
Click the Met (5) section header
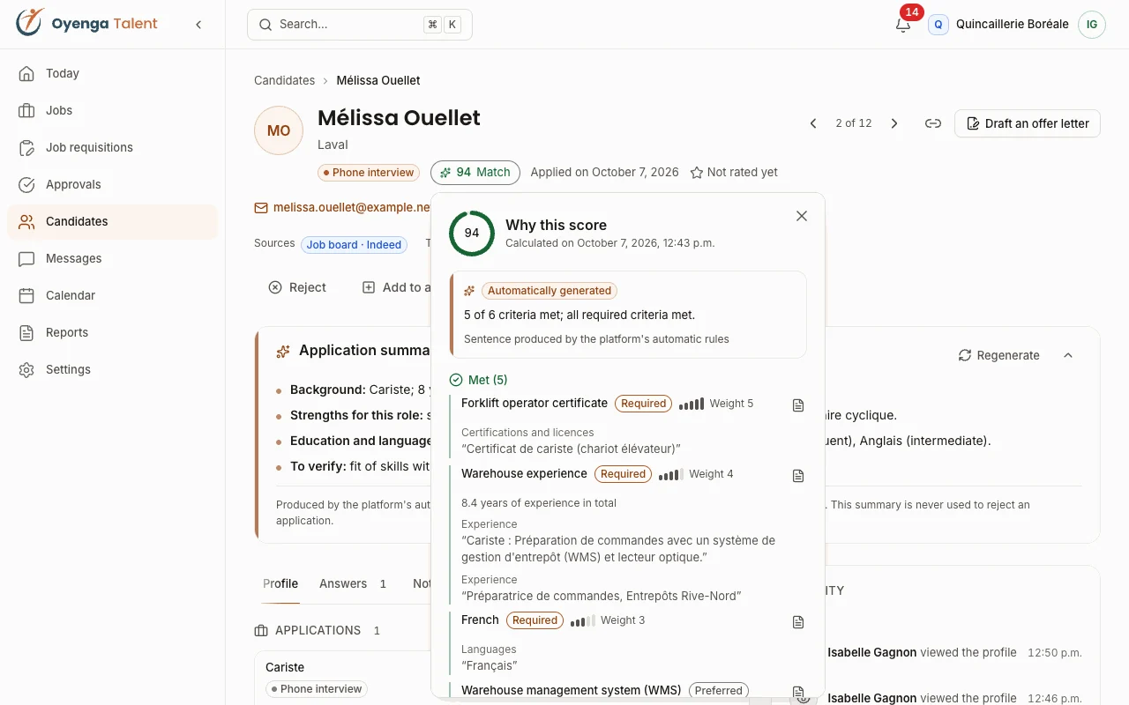pyautogui.click(x=478, y=380)
